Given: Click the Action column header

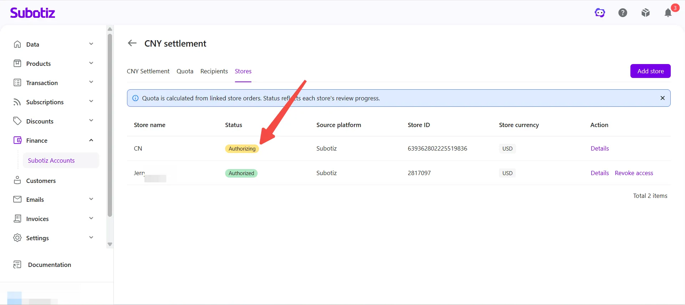Looking at the screenshot, I should pos(599,125).
